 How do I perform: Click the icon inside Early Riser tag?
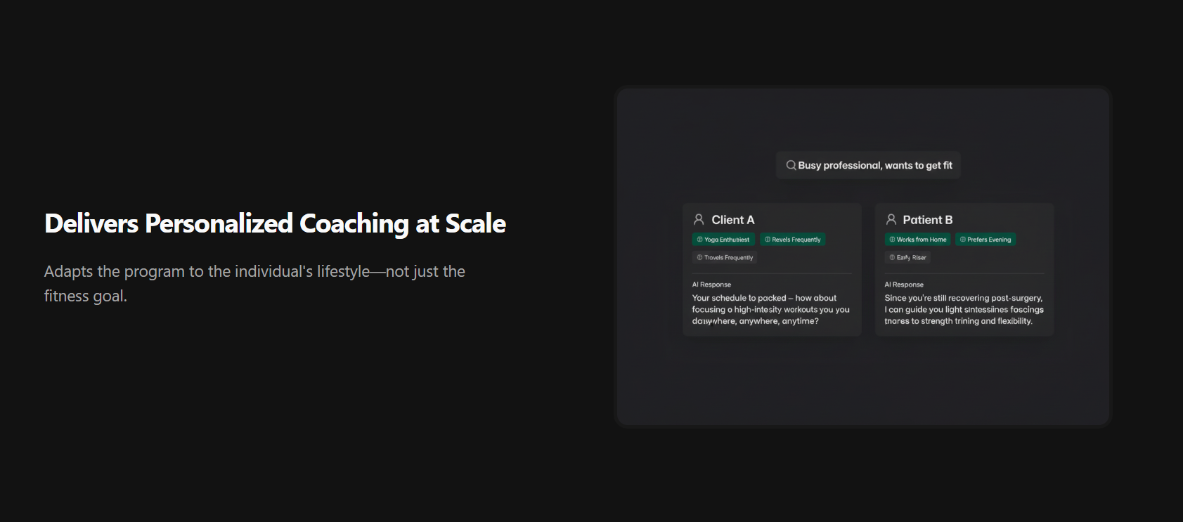(892, 257)
